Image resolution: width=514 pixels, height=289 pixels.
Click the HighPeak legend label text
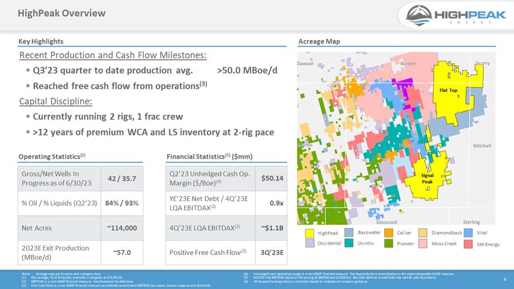pyautogui.click(x=327, y=233)
